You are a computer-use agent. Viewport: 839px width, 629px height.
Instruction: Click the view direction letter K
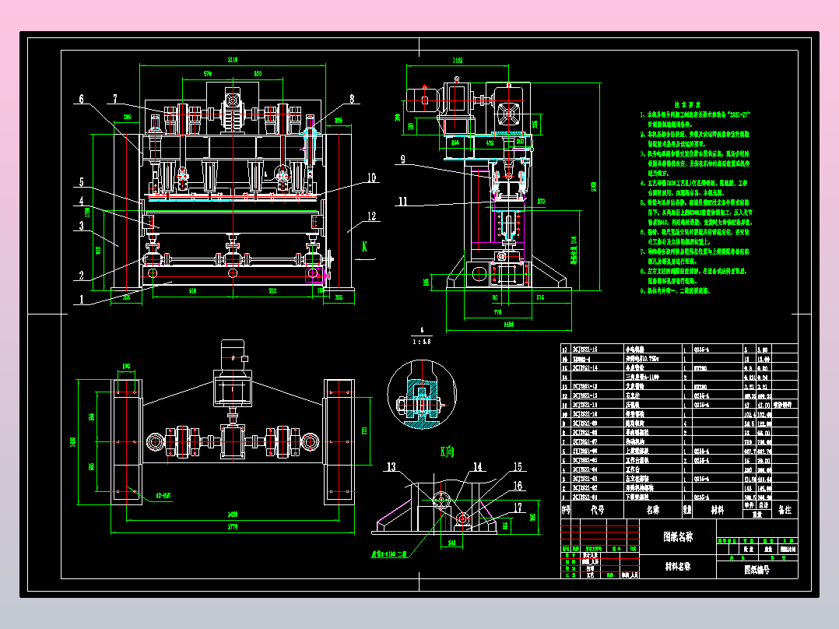364,247
